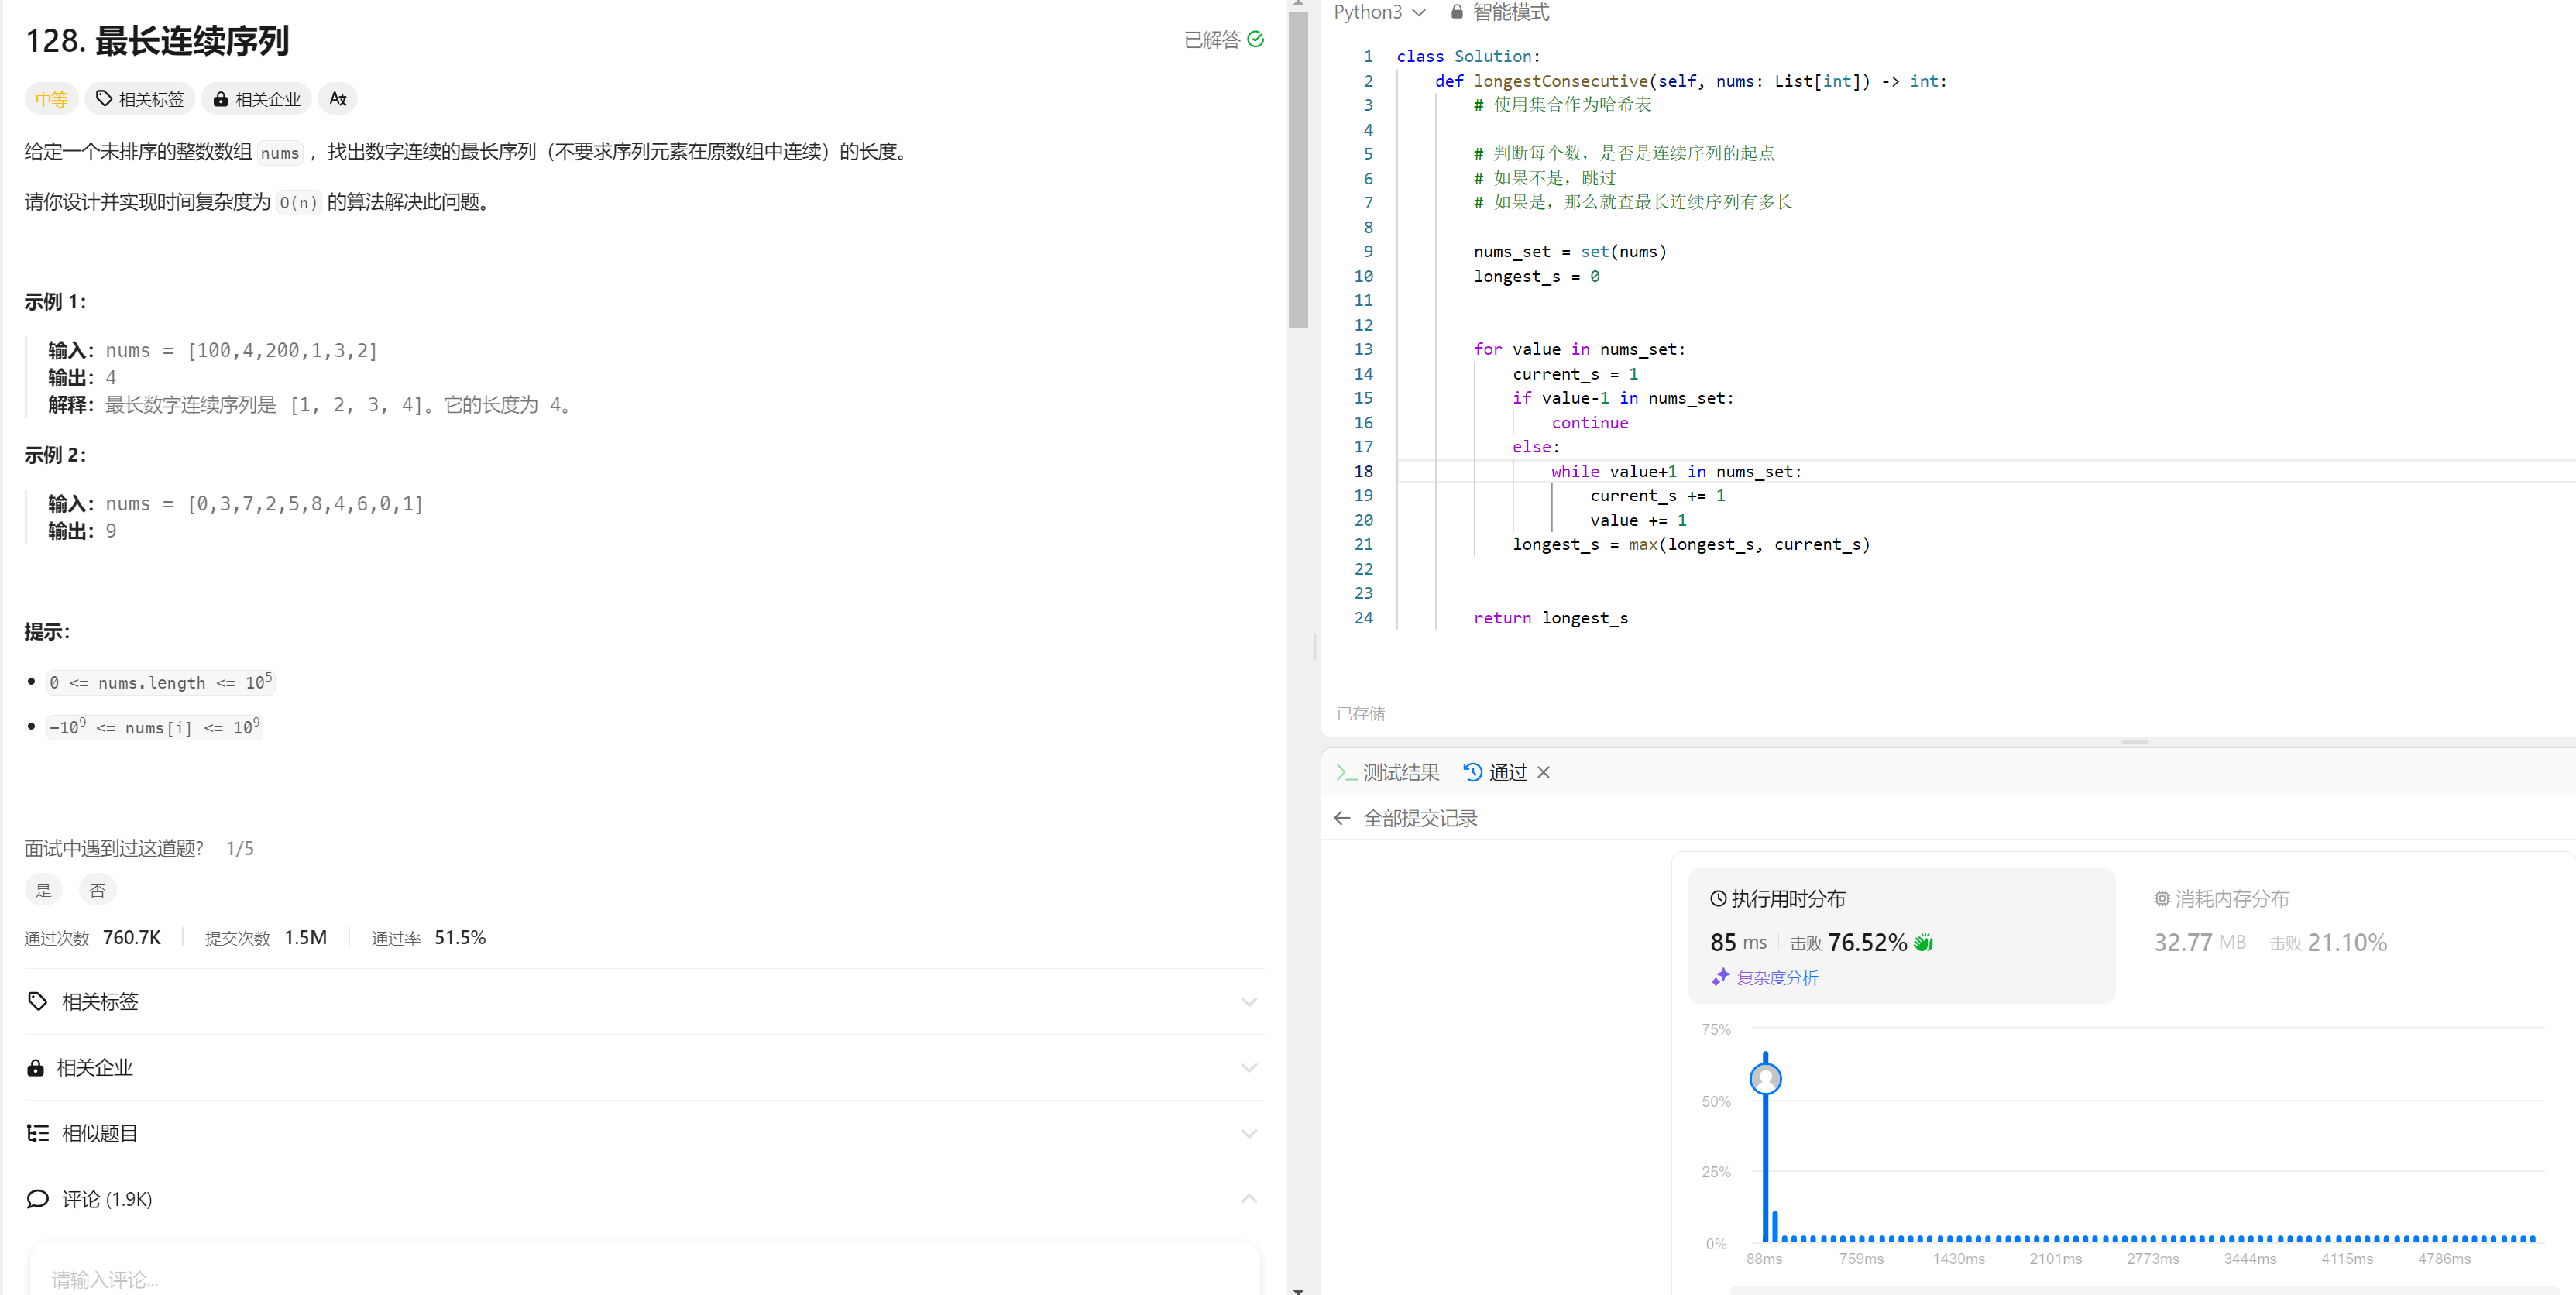The image size is (2576, 1295).
Task: Click the lock icon by 智能模式
Action: pos(1457,12)
